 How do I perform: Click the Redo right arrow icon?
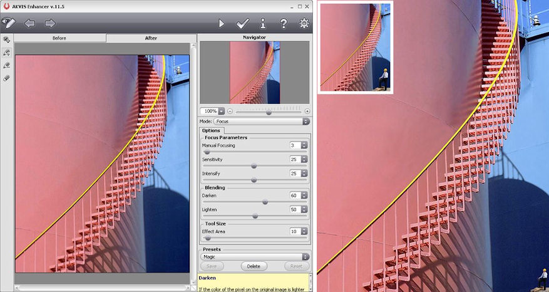pos(50,24)
